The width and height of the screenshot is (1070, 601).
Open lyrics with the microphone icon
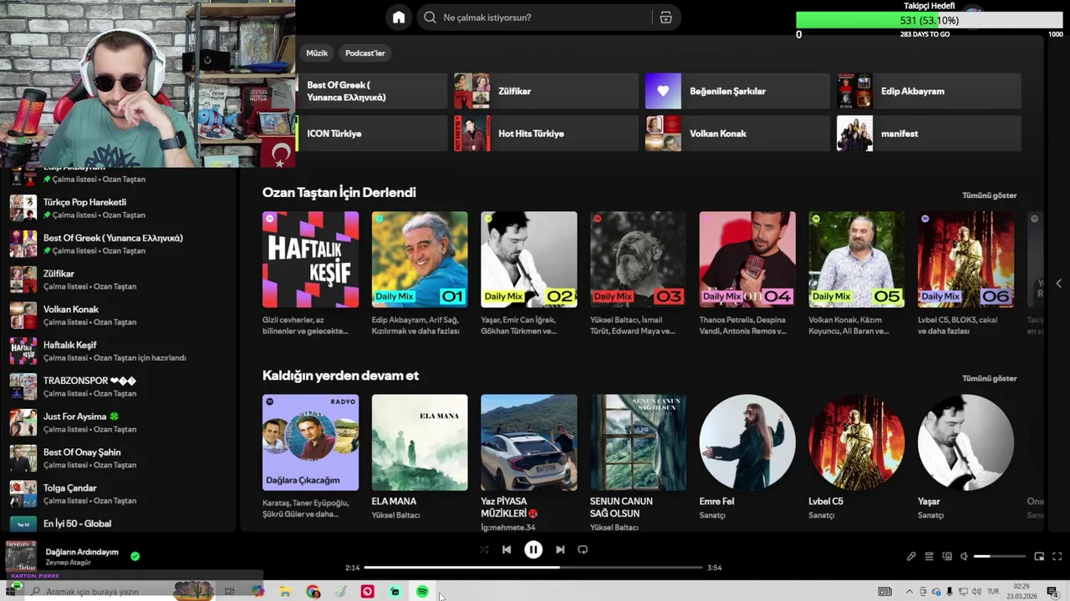(x=911, y=556)
